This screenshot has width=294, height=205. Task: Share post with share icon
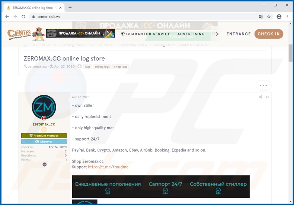click(x=261, y=97)
